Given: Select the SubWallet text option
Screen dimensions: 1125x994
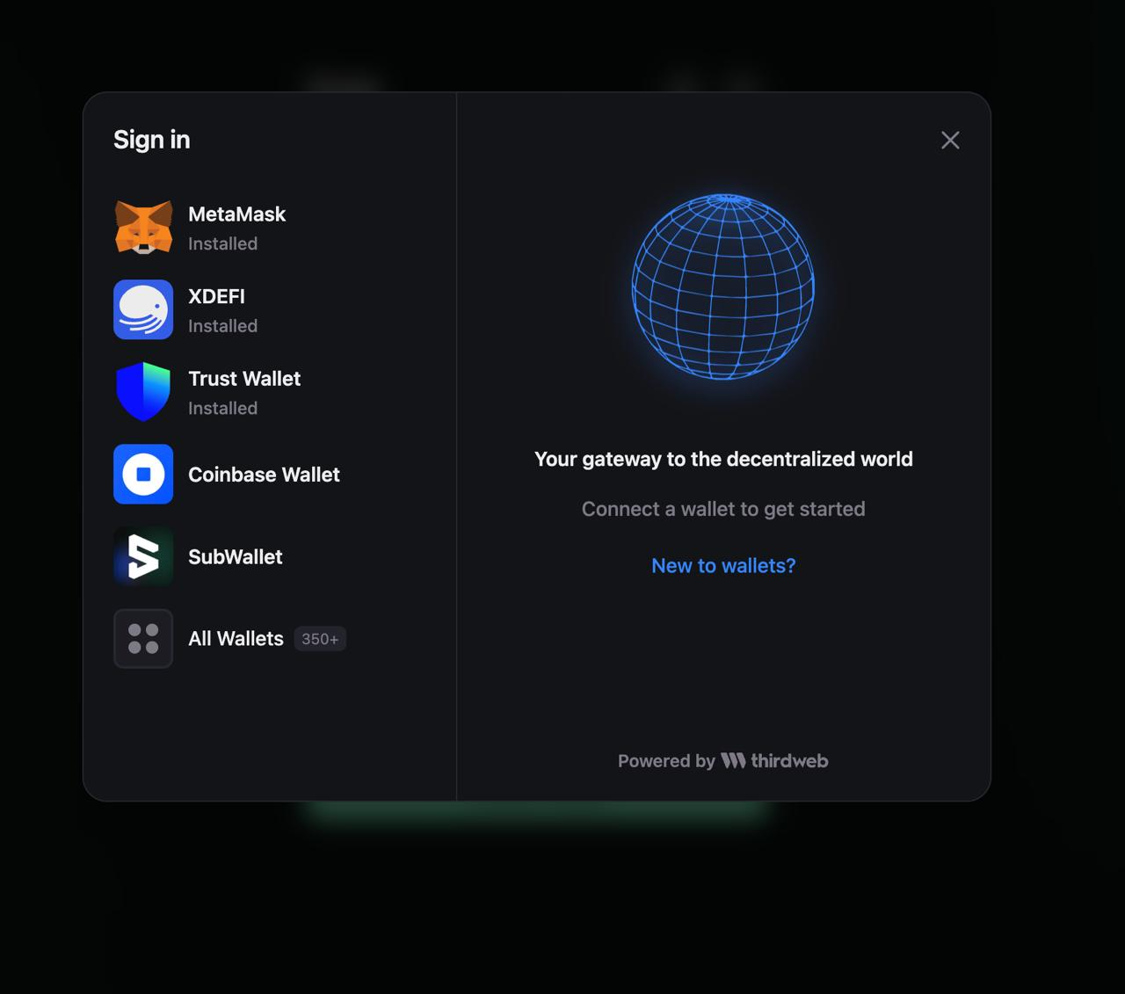Looking at the screenshot, I should [235, 557].
